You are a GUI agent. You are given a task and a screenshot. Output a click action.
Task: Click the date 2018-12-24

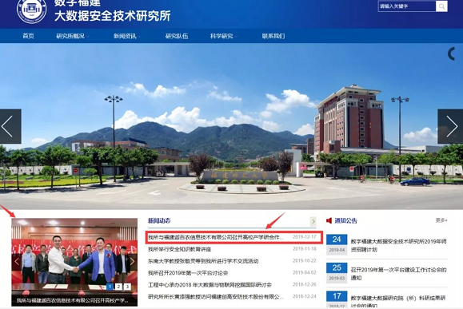click(x=305, y=296)
